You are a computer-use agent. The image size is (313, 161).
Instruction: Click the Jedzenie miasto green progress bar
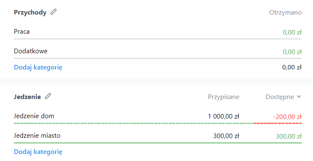coord(158,143)
